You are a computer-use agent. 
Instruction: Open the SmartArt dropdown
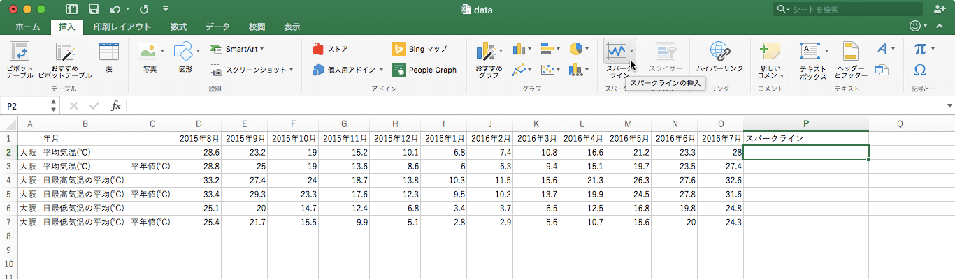[261, 49]
